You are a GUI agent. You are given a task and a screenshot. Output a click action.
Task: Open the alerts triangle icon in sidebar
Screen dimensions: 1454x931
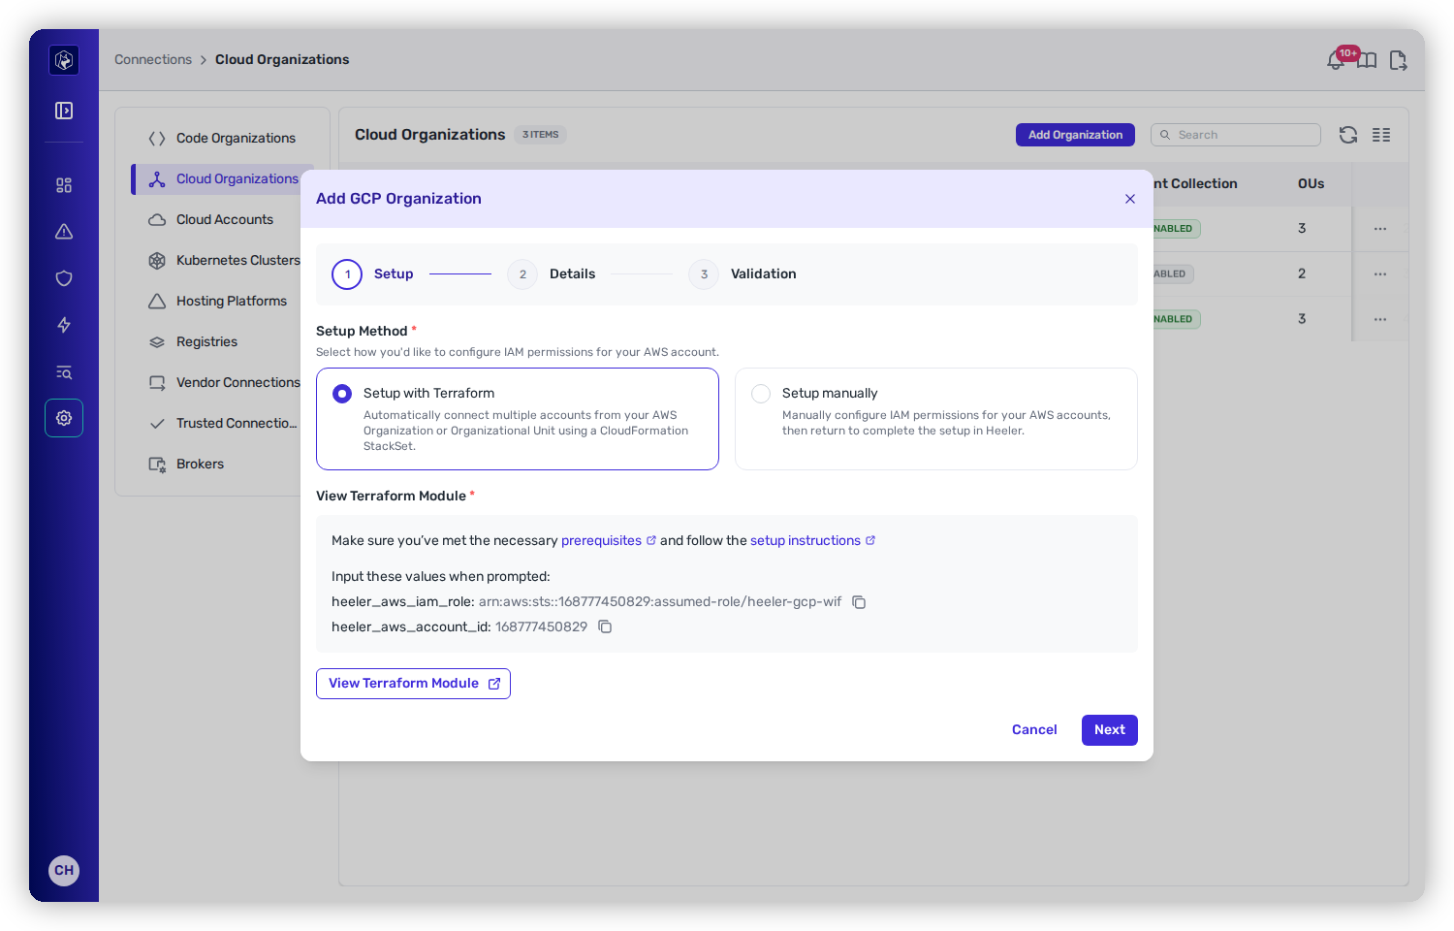click(x=64, y=232)
